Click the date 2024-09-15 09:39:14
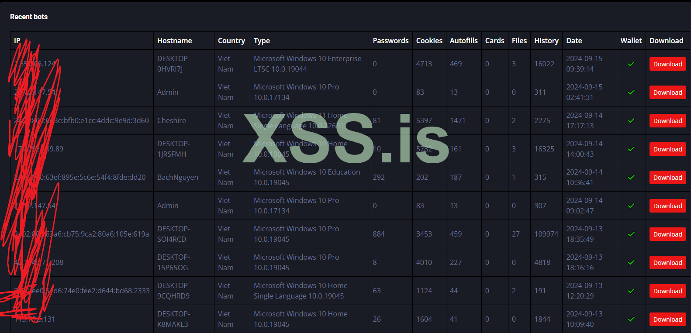691x333 pixels. [584, 64]
